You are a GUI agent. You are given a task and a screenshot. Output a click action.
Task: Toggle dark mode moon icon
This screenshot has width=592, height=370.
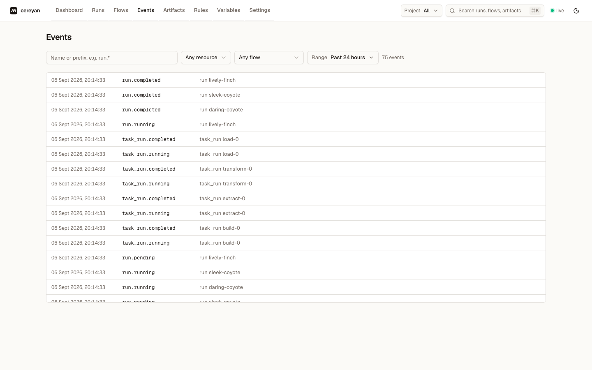tap(576, 11)
